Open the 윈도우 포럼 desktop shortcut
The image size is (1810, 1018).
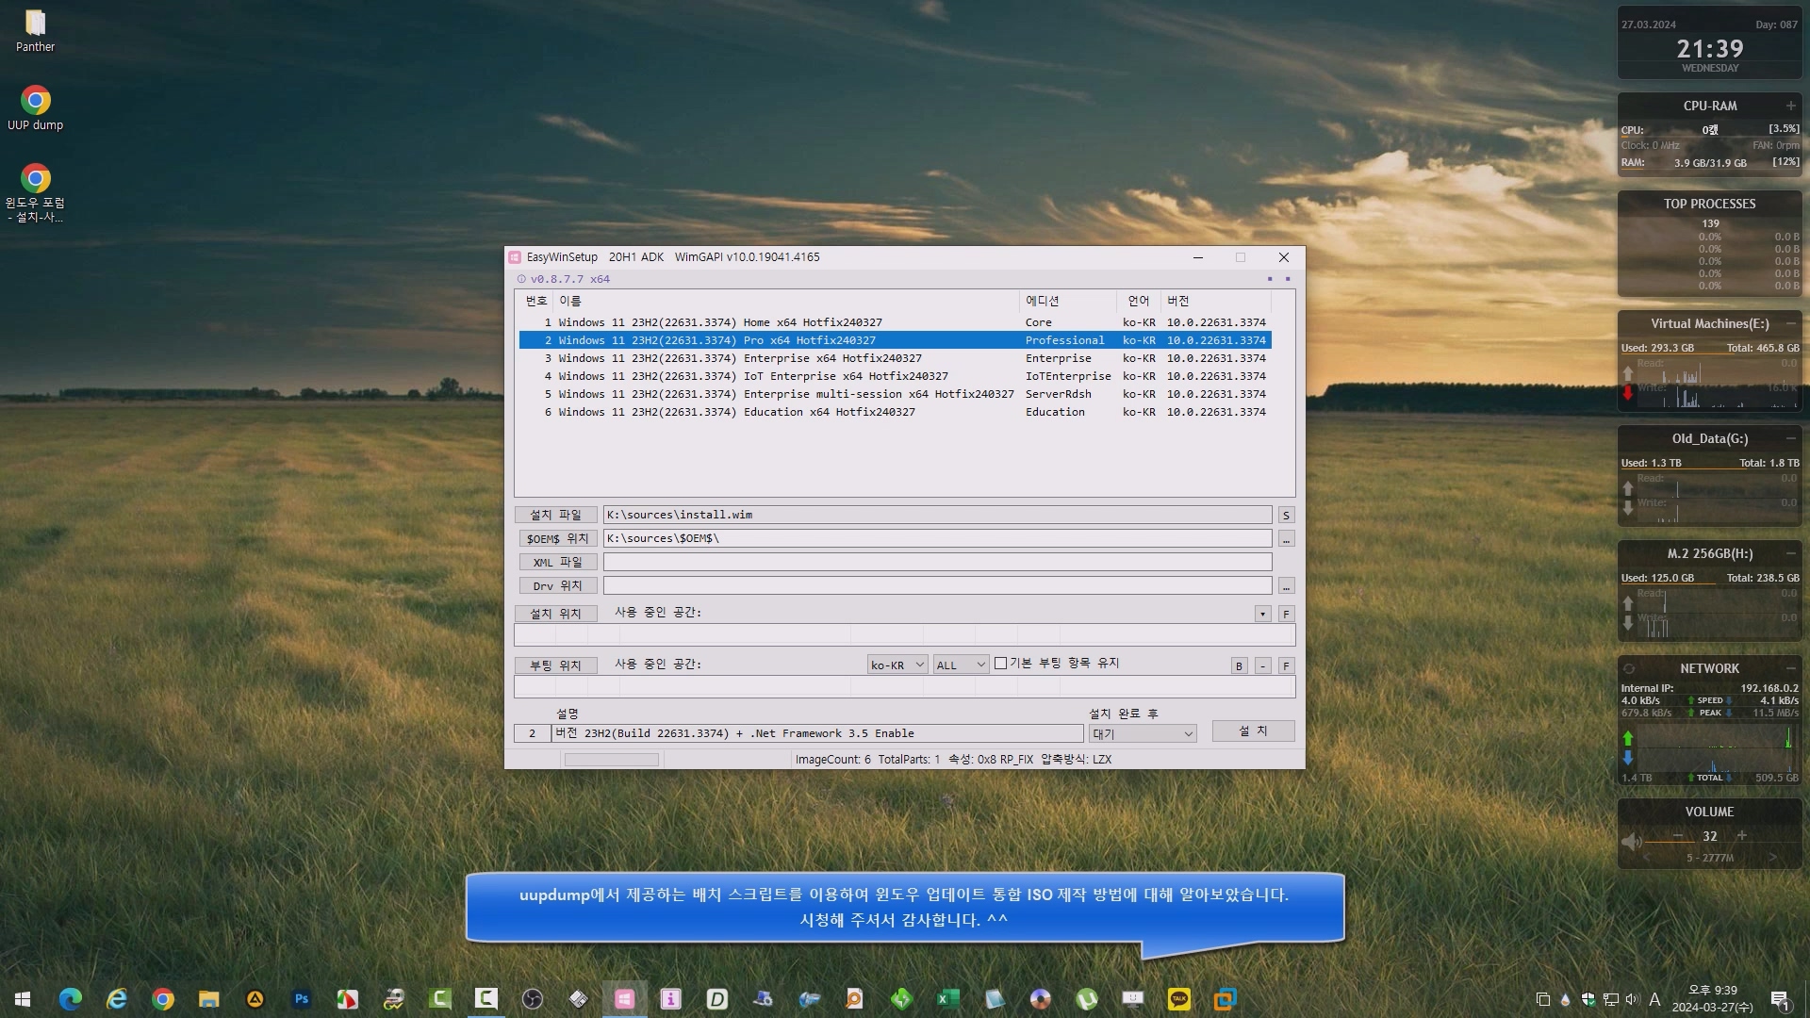coord(35,192)
